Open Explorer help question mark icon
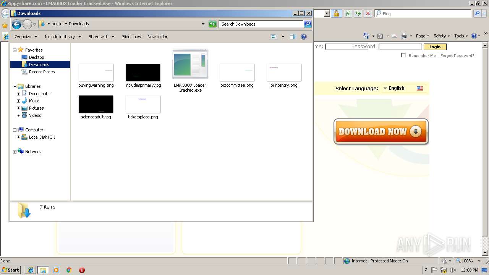 [304, 37]
